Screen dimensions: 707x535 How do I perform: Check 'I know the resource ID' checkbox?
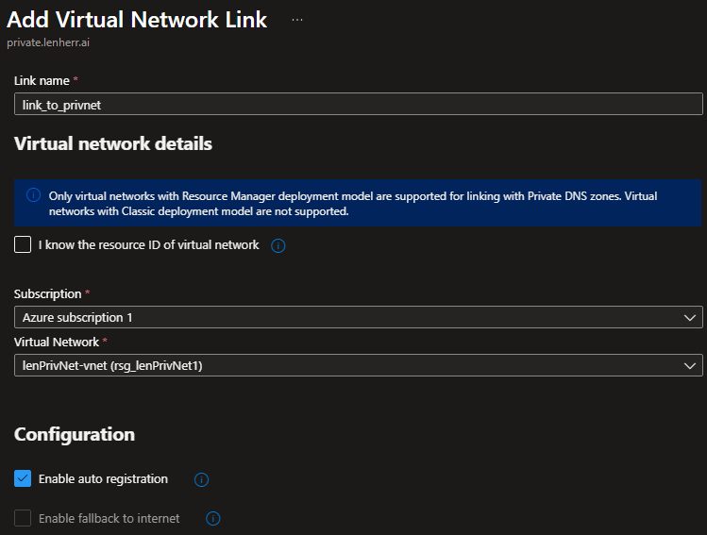23,245
